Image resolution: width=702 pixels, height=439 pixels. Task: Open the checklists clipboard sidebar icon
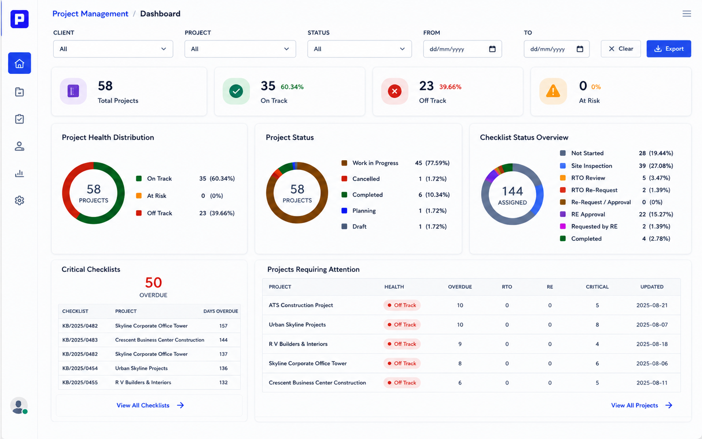(19, 119)
